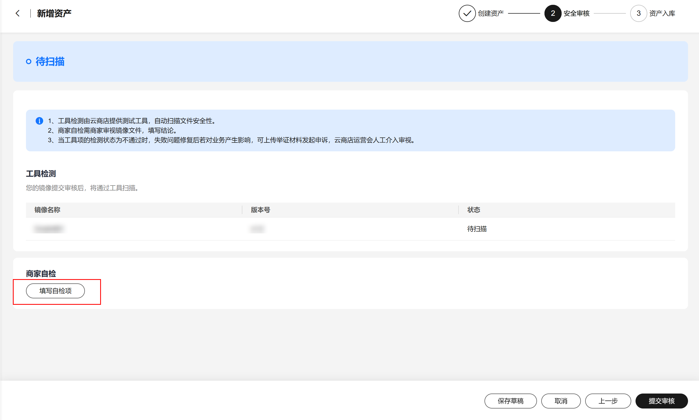
Task: Click the 镜像名称 column header
Action: point(47,210)
